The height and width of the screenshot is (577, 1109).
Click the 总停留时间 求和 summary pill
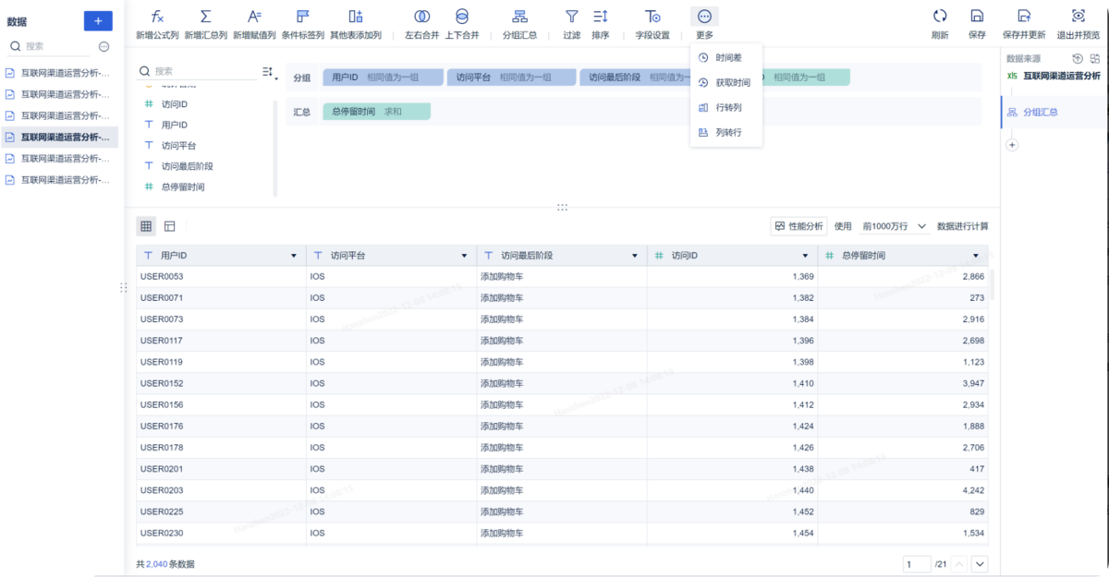(x=377, y=112)
